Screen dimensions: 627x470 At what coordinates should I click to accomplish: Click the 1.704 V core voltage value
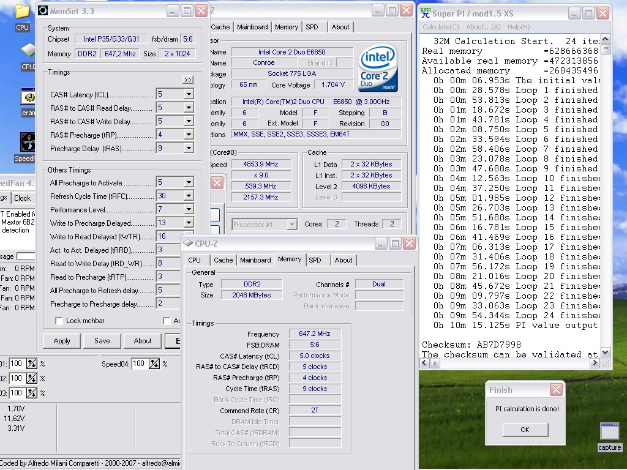point(332,84)
